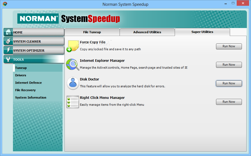This screenshot has height=156, width=251.
Task: Minimize the Norman System Speedup window
Action: [x=226, y=4]
